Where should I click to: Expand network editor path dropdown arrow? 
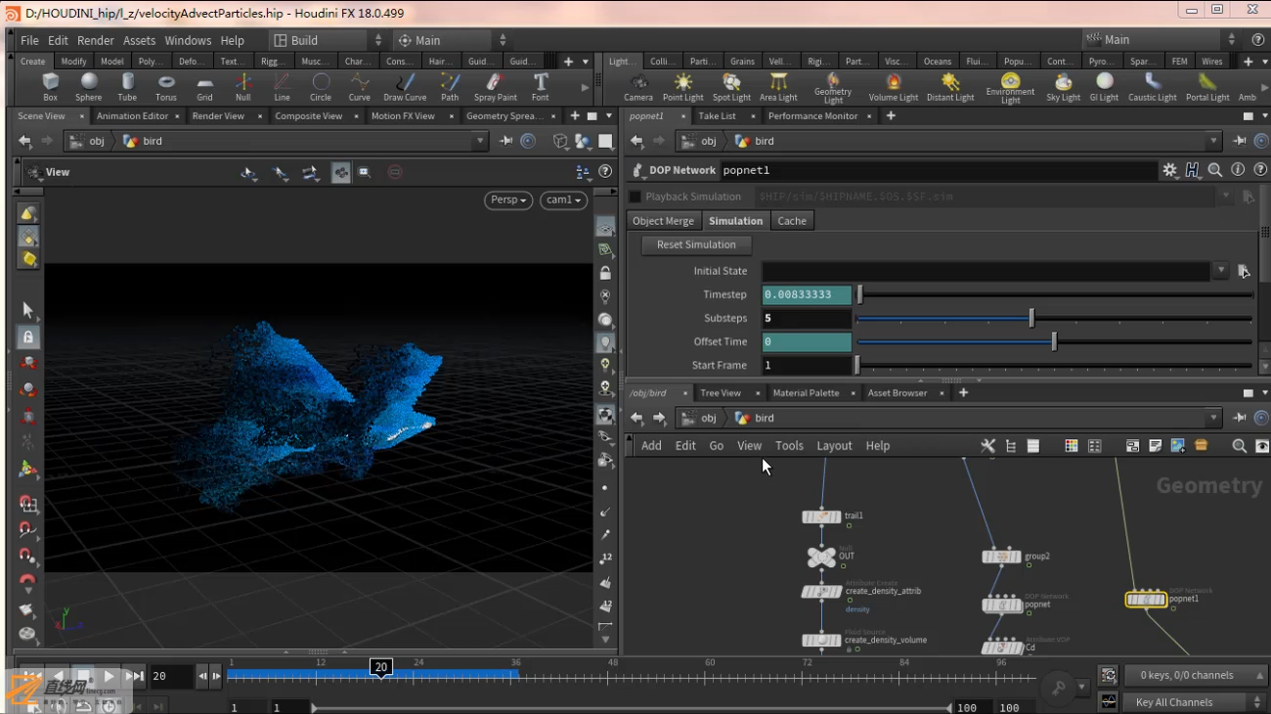pos(1213,418)
